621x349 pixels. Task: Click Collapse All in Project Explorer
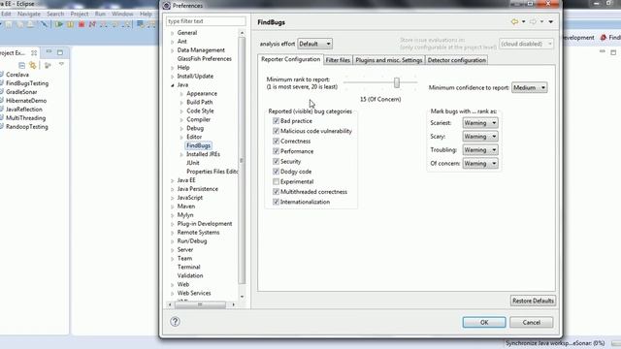tap(21, 65)
